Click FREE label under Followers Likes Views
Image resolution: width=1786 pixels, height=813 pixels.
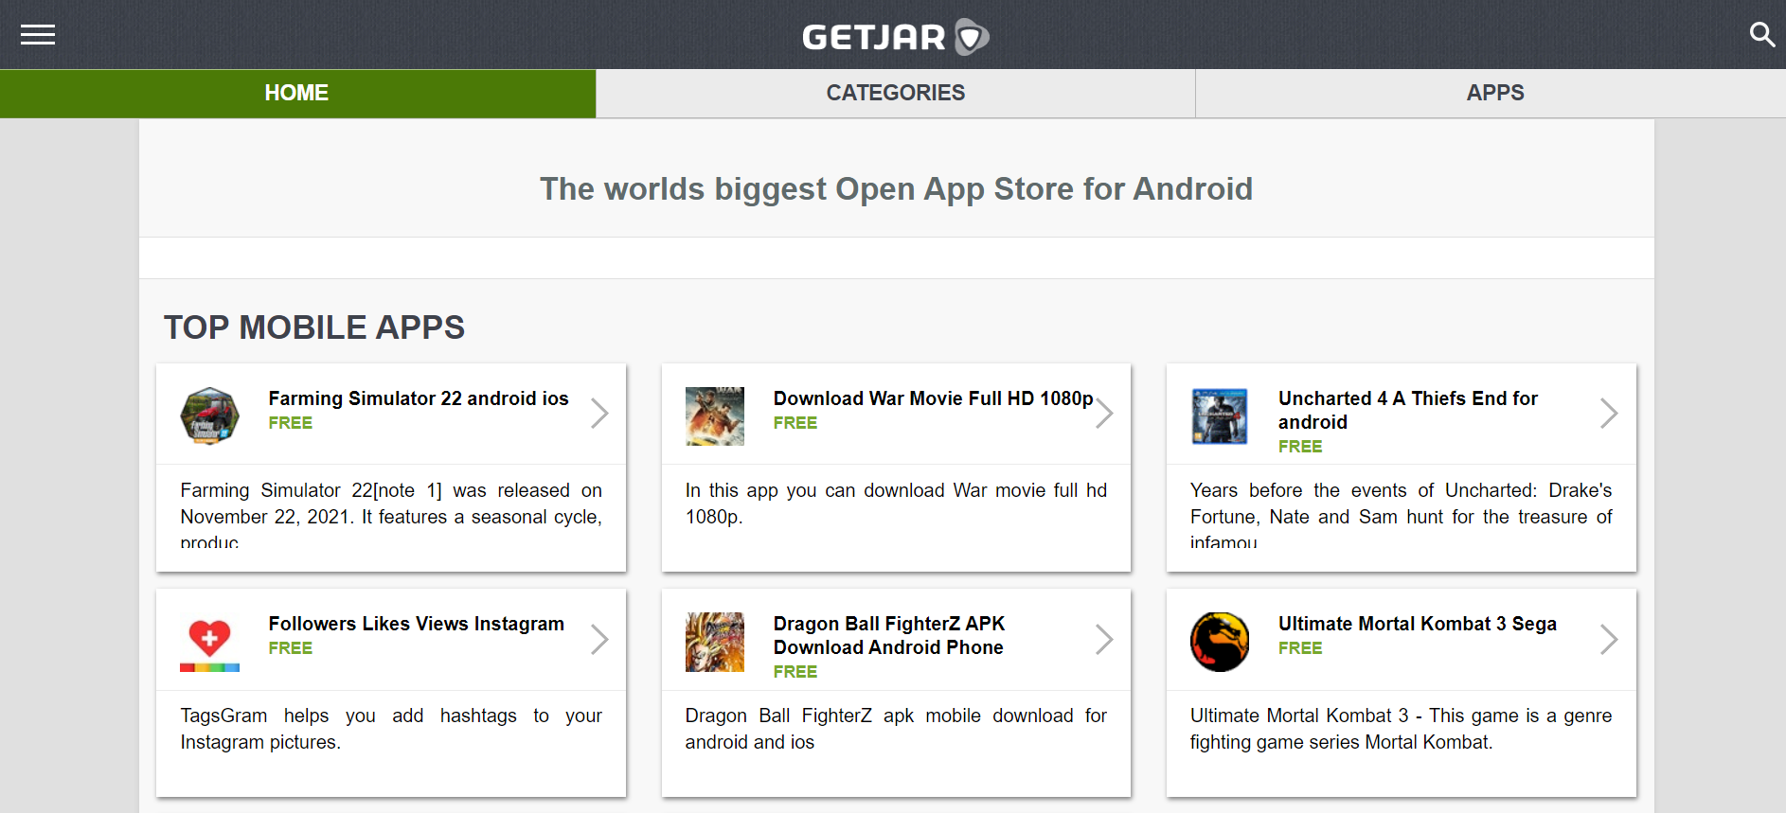point(291,648)
